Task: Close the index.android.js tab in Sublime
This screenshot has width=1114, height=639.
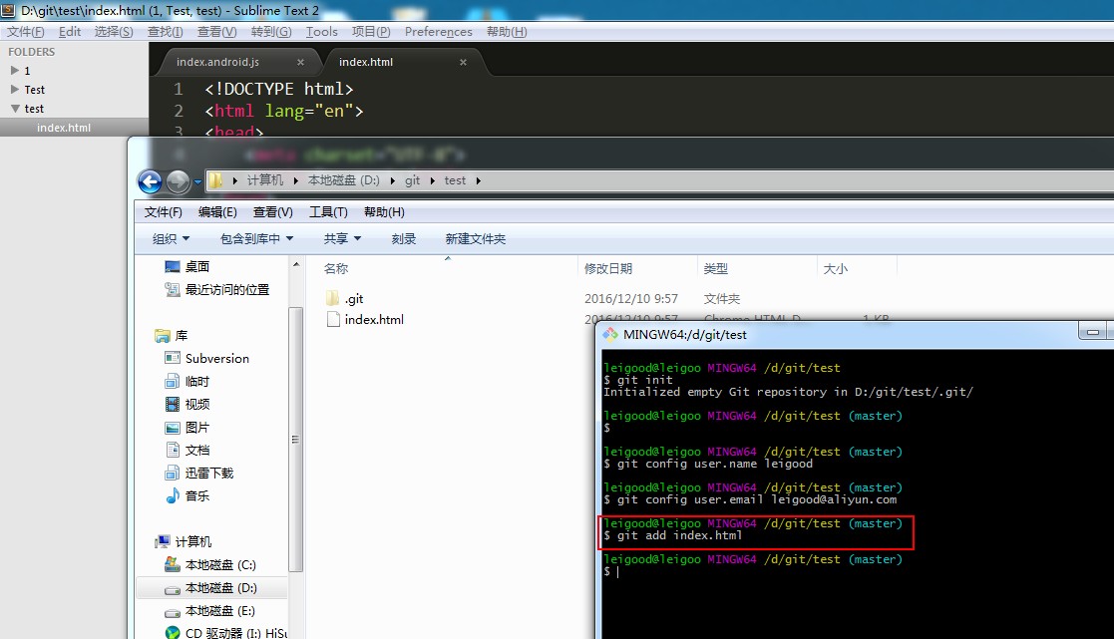Action: [300, 62]
